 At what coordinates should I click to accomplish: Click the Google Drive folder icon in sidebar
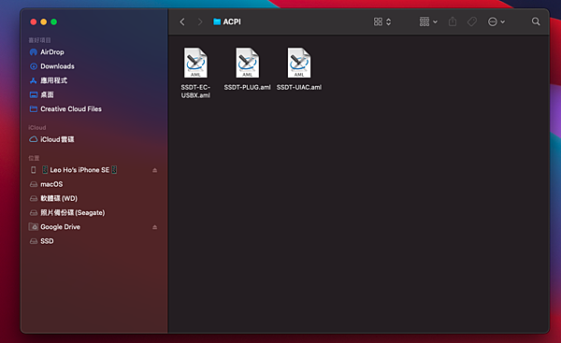34,227
